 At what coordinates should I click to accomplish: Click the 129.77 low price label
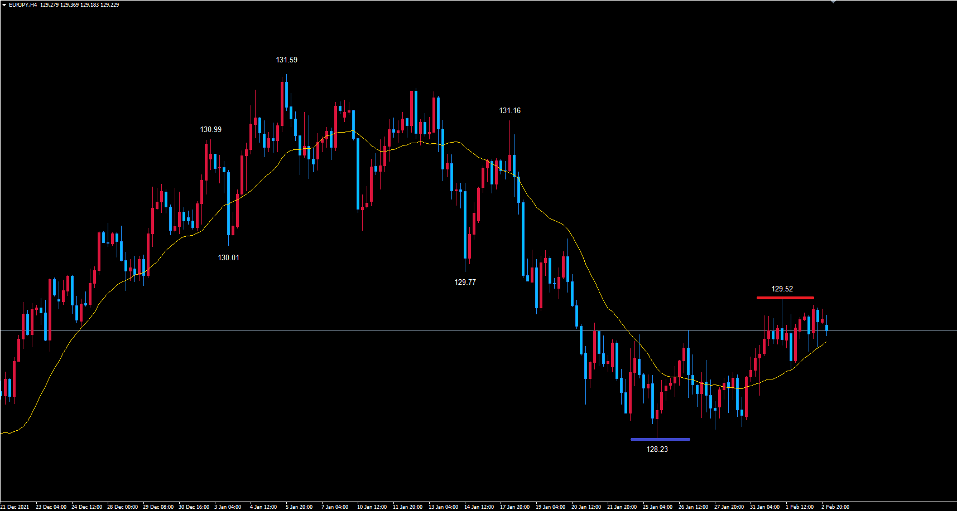click(x=465, y=282)
